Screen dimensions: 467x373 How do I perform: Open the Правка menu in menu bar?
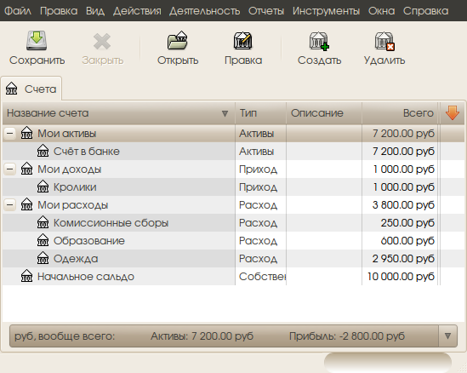59,11
